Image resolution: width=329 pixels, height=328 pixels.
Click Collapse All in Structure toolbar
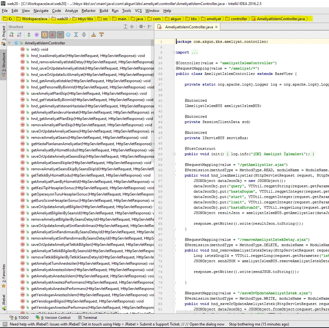coord(84,35)
